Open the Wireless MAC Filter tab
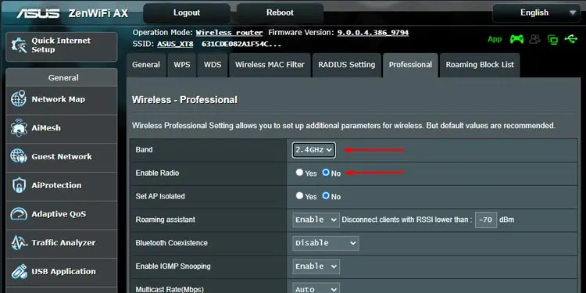Viewport: 586px width, 293px height. pos(270,65)
